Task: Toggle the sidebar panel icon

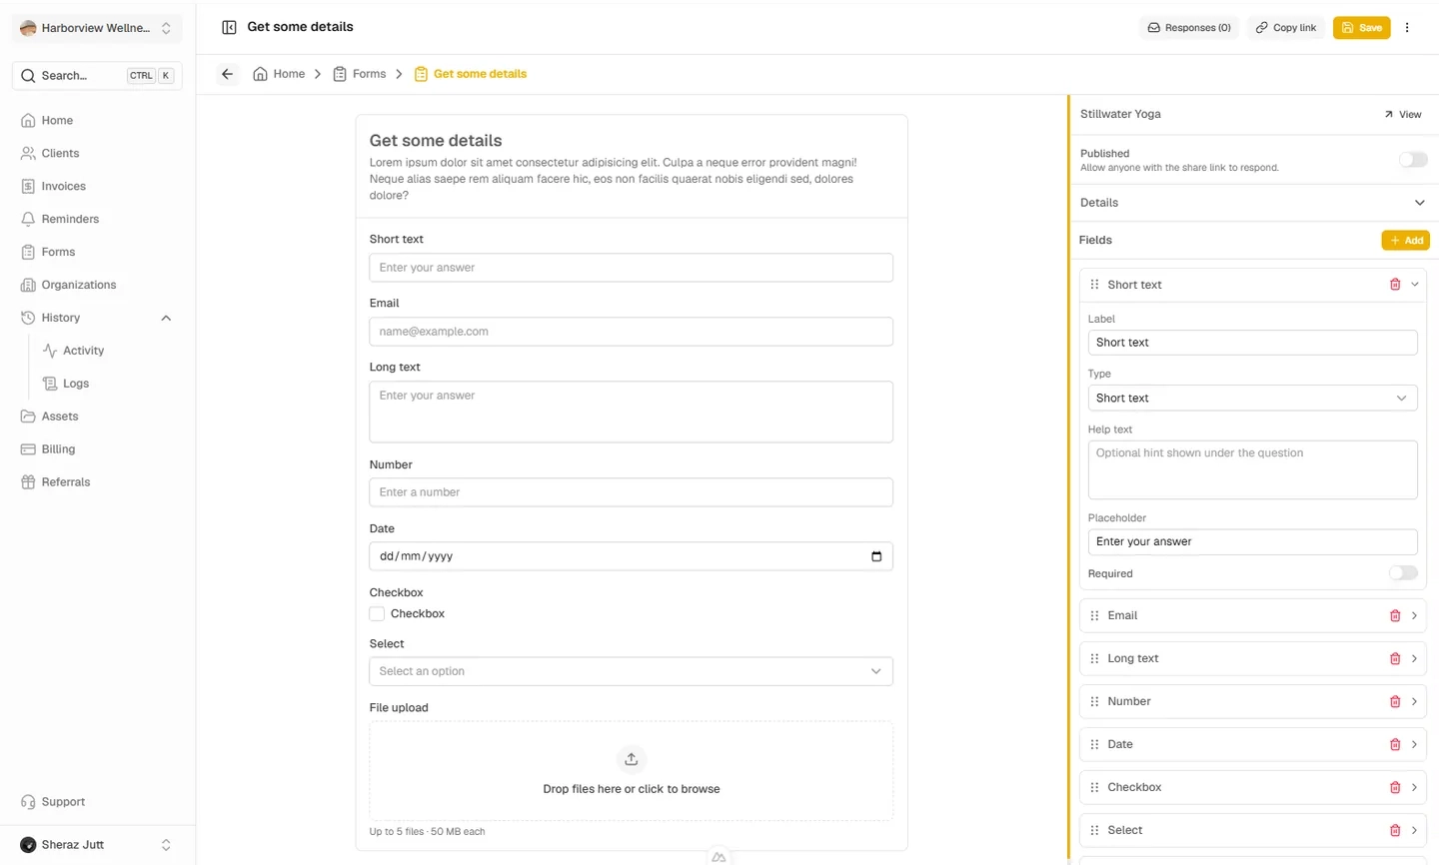Action: click(x=229, y=27)
